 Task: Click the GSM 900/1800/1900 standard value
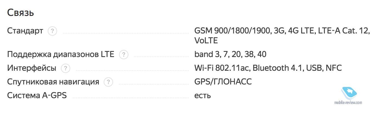pyautogui.click(x=231, y=31)
